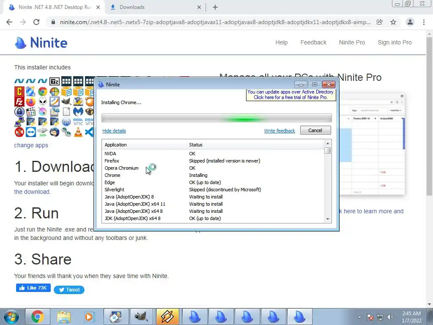Click the CCleaner icon on the page
433x325 pixels.
point(19,91)
